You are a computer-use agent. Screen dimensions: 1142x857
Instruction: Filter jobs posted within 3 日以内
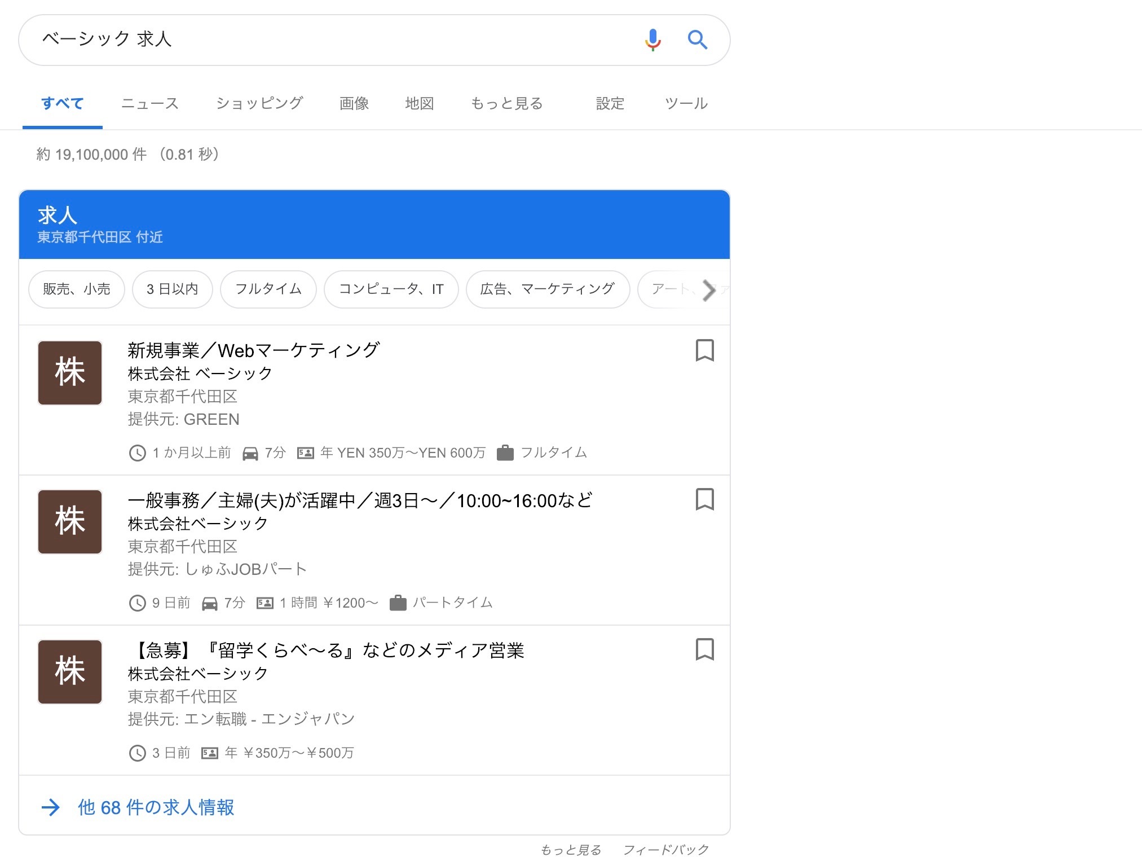click(x=173, y=289)
